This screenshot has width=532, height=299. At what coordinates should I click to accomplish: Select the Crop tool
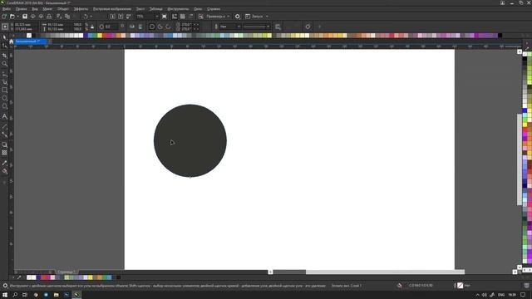(x=4, y=56)
